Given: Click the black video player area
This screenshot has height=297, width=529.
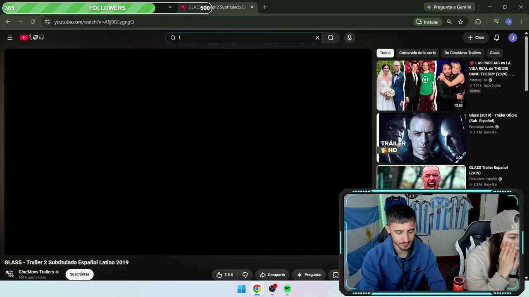Looking at the screenshot, I should pos(188,152).
